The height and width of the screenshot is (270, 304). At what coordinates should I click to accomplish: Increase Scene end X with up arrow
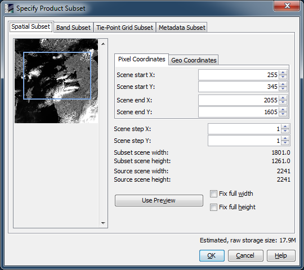tap(283, 98)
